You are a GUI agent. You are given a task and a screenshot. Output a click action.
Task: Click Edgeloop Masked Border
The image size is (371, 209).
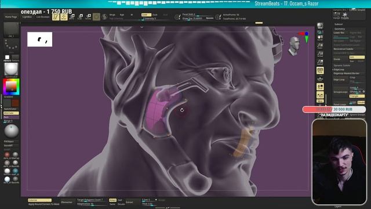pos(347,74)
